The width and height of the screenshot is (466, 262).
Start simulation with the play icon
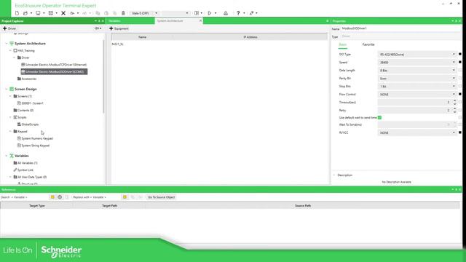(210, 13)
